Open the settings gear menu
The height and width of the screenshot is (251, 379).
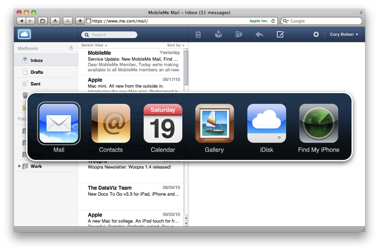coord(316,34)
